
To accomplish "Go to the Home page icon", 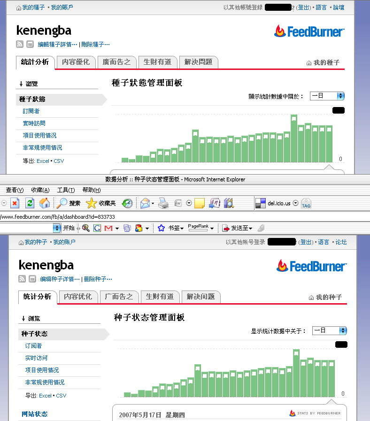I will (x=45, y=203).
